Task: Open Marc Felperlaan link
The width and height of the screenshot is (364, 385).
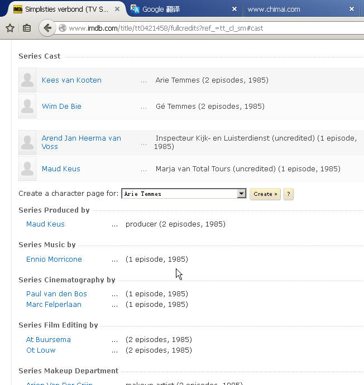Action: (x=54, y=305)
